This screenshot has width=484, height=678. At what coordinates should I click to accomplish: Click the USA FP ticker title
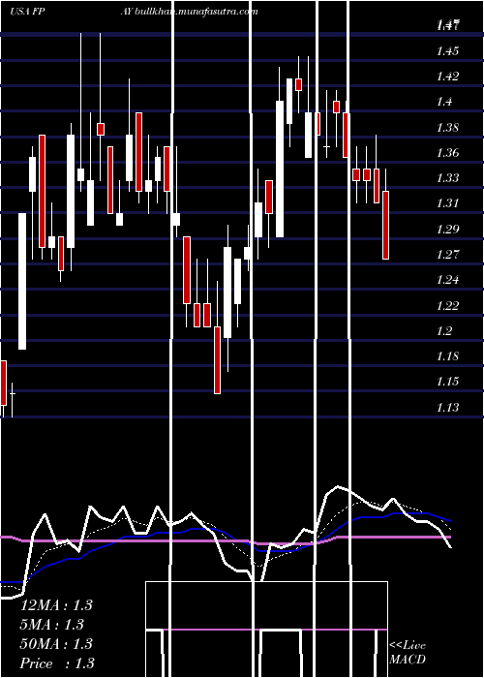click(27, 12)
